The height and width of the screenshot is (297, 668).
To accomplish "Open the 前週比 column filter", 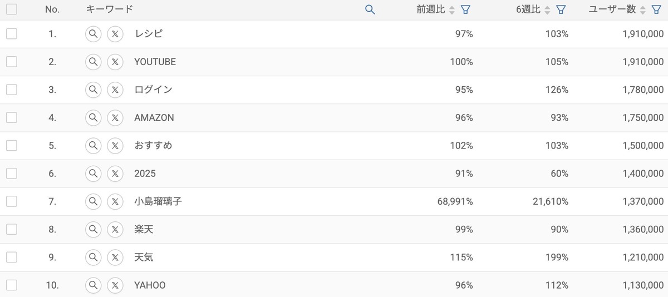I will coord(466,9).
